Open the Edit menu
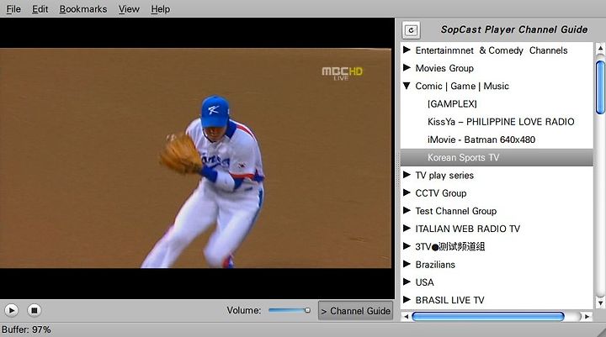 [40, 9]
